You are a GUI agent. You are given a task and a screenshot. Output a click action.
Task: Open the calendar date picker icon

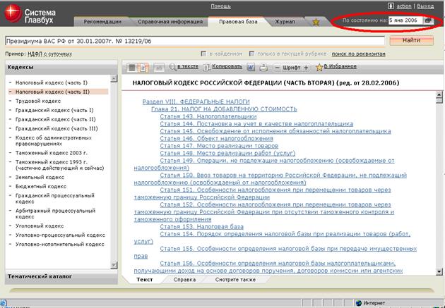(428, 20)
